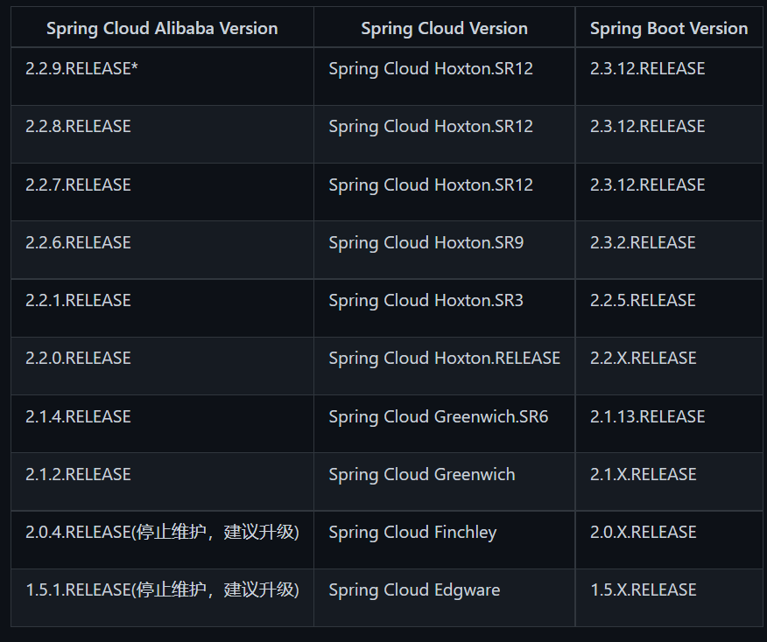Select the 1.5.X.RELEASE Spring Boot cell
Screen dimensions: 767x642
click(x=669, y=597)
